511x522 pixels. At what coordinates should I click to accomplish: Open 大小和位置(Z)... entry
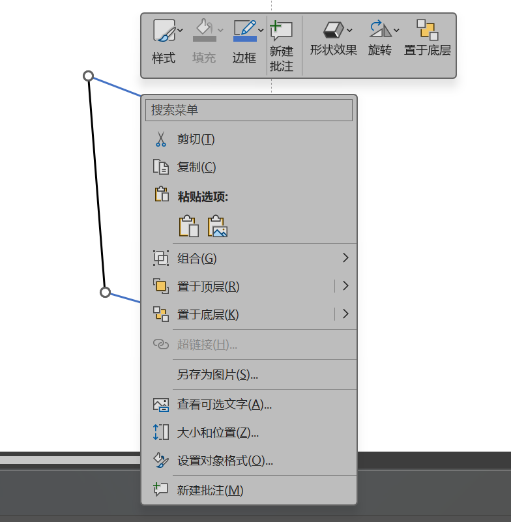coord(249,433)
